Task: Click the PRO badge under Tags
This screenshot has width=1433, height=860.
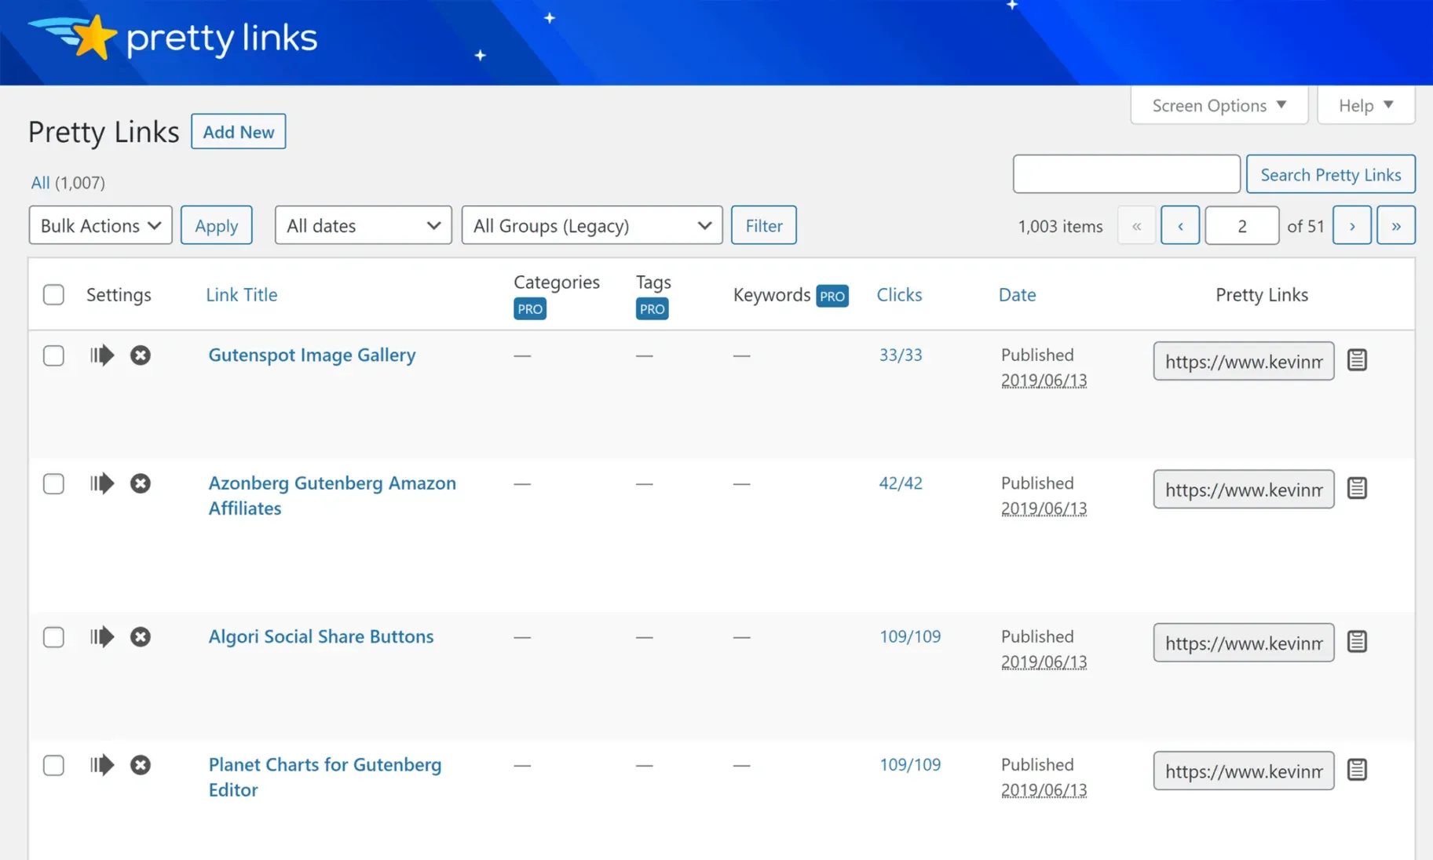Action: click(x=653, y=309)
